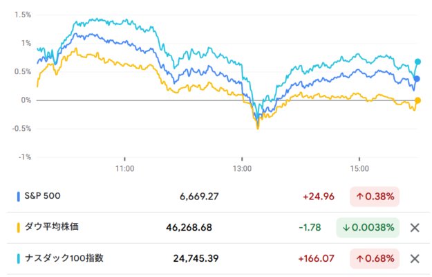Click the Dow 0.0038% down badge

368,228
